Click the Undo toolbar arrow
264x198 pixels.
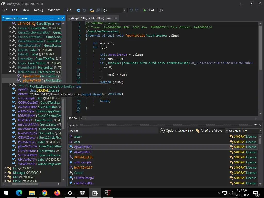(131, 10)
